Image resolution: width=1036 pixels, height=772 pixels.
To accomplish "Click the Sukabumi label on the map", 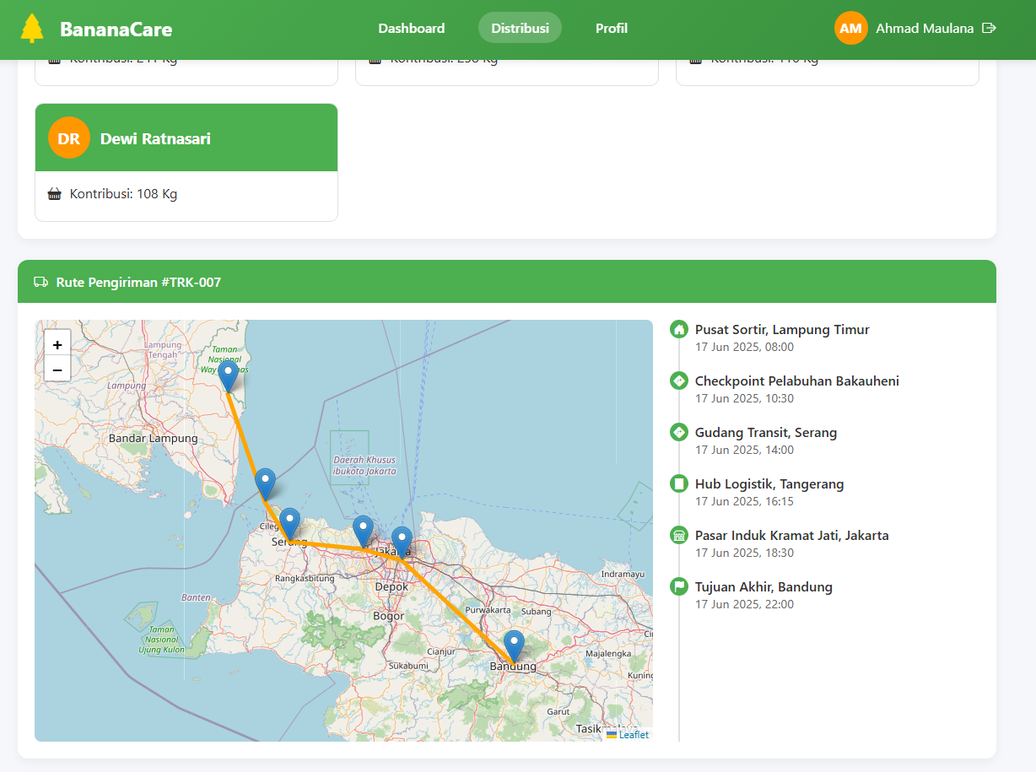I will click(x=408, y=667).
